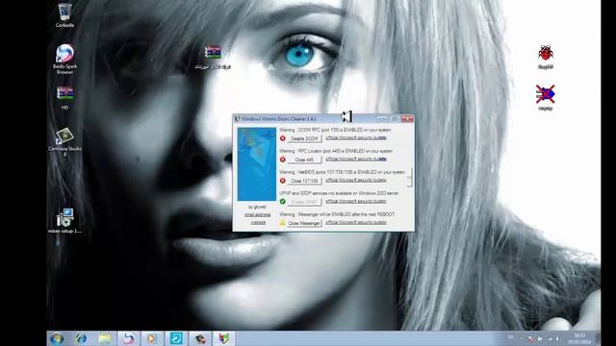616x346 pixels.
Task: Open the volume speaker tray icon
Action: point(557,338)
